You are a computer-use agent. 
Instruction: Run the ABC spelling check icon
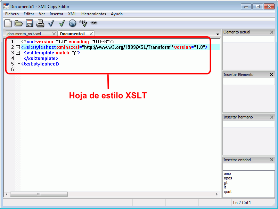(x=83, y=23)
